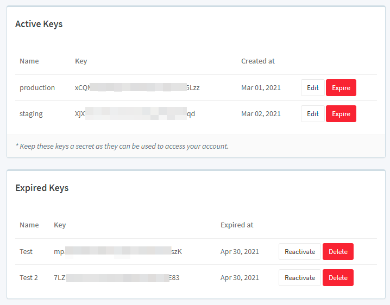Image resolution: width=390 pixels, height=305 pixels.
Task: Reactivate the Test 2 key
Action: pos(300,278)
